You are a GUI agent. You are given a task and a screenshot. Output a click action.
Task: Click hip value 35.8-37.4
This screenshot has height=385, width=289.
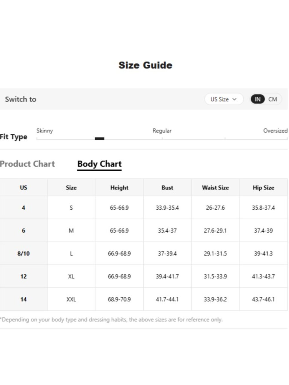[x=263, y=207]
